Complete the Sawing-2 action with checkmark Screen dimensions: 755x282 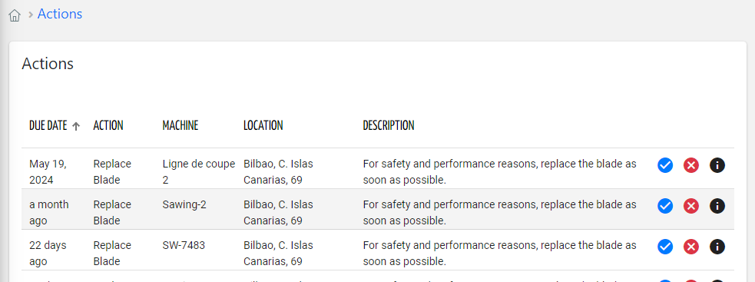point(665,207)
